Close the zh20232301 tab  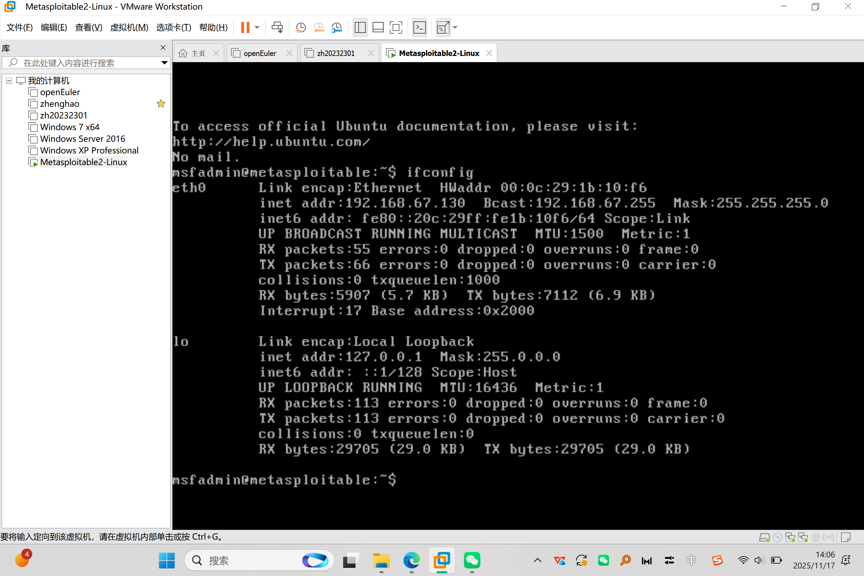pos(371,53)
